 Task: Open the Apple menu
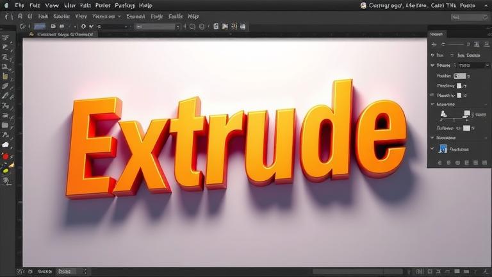click(6, 5)
